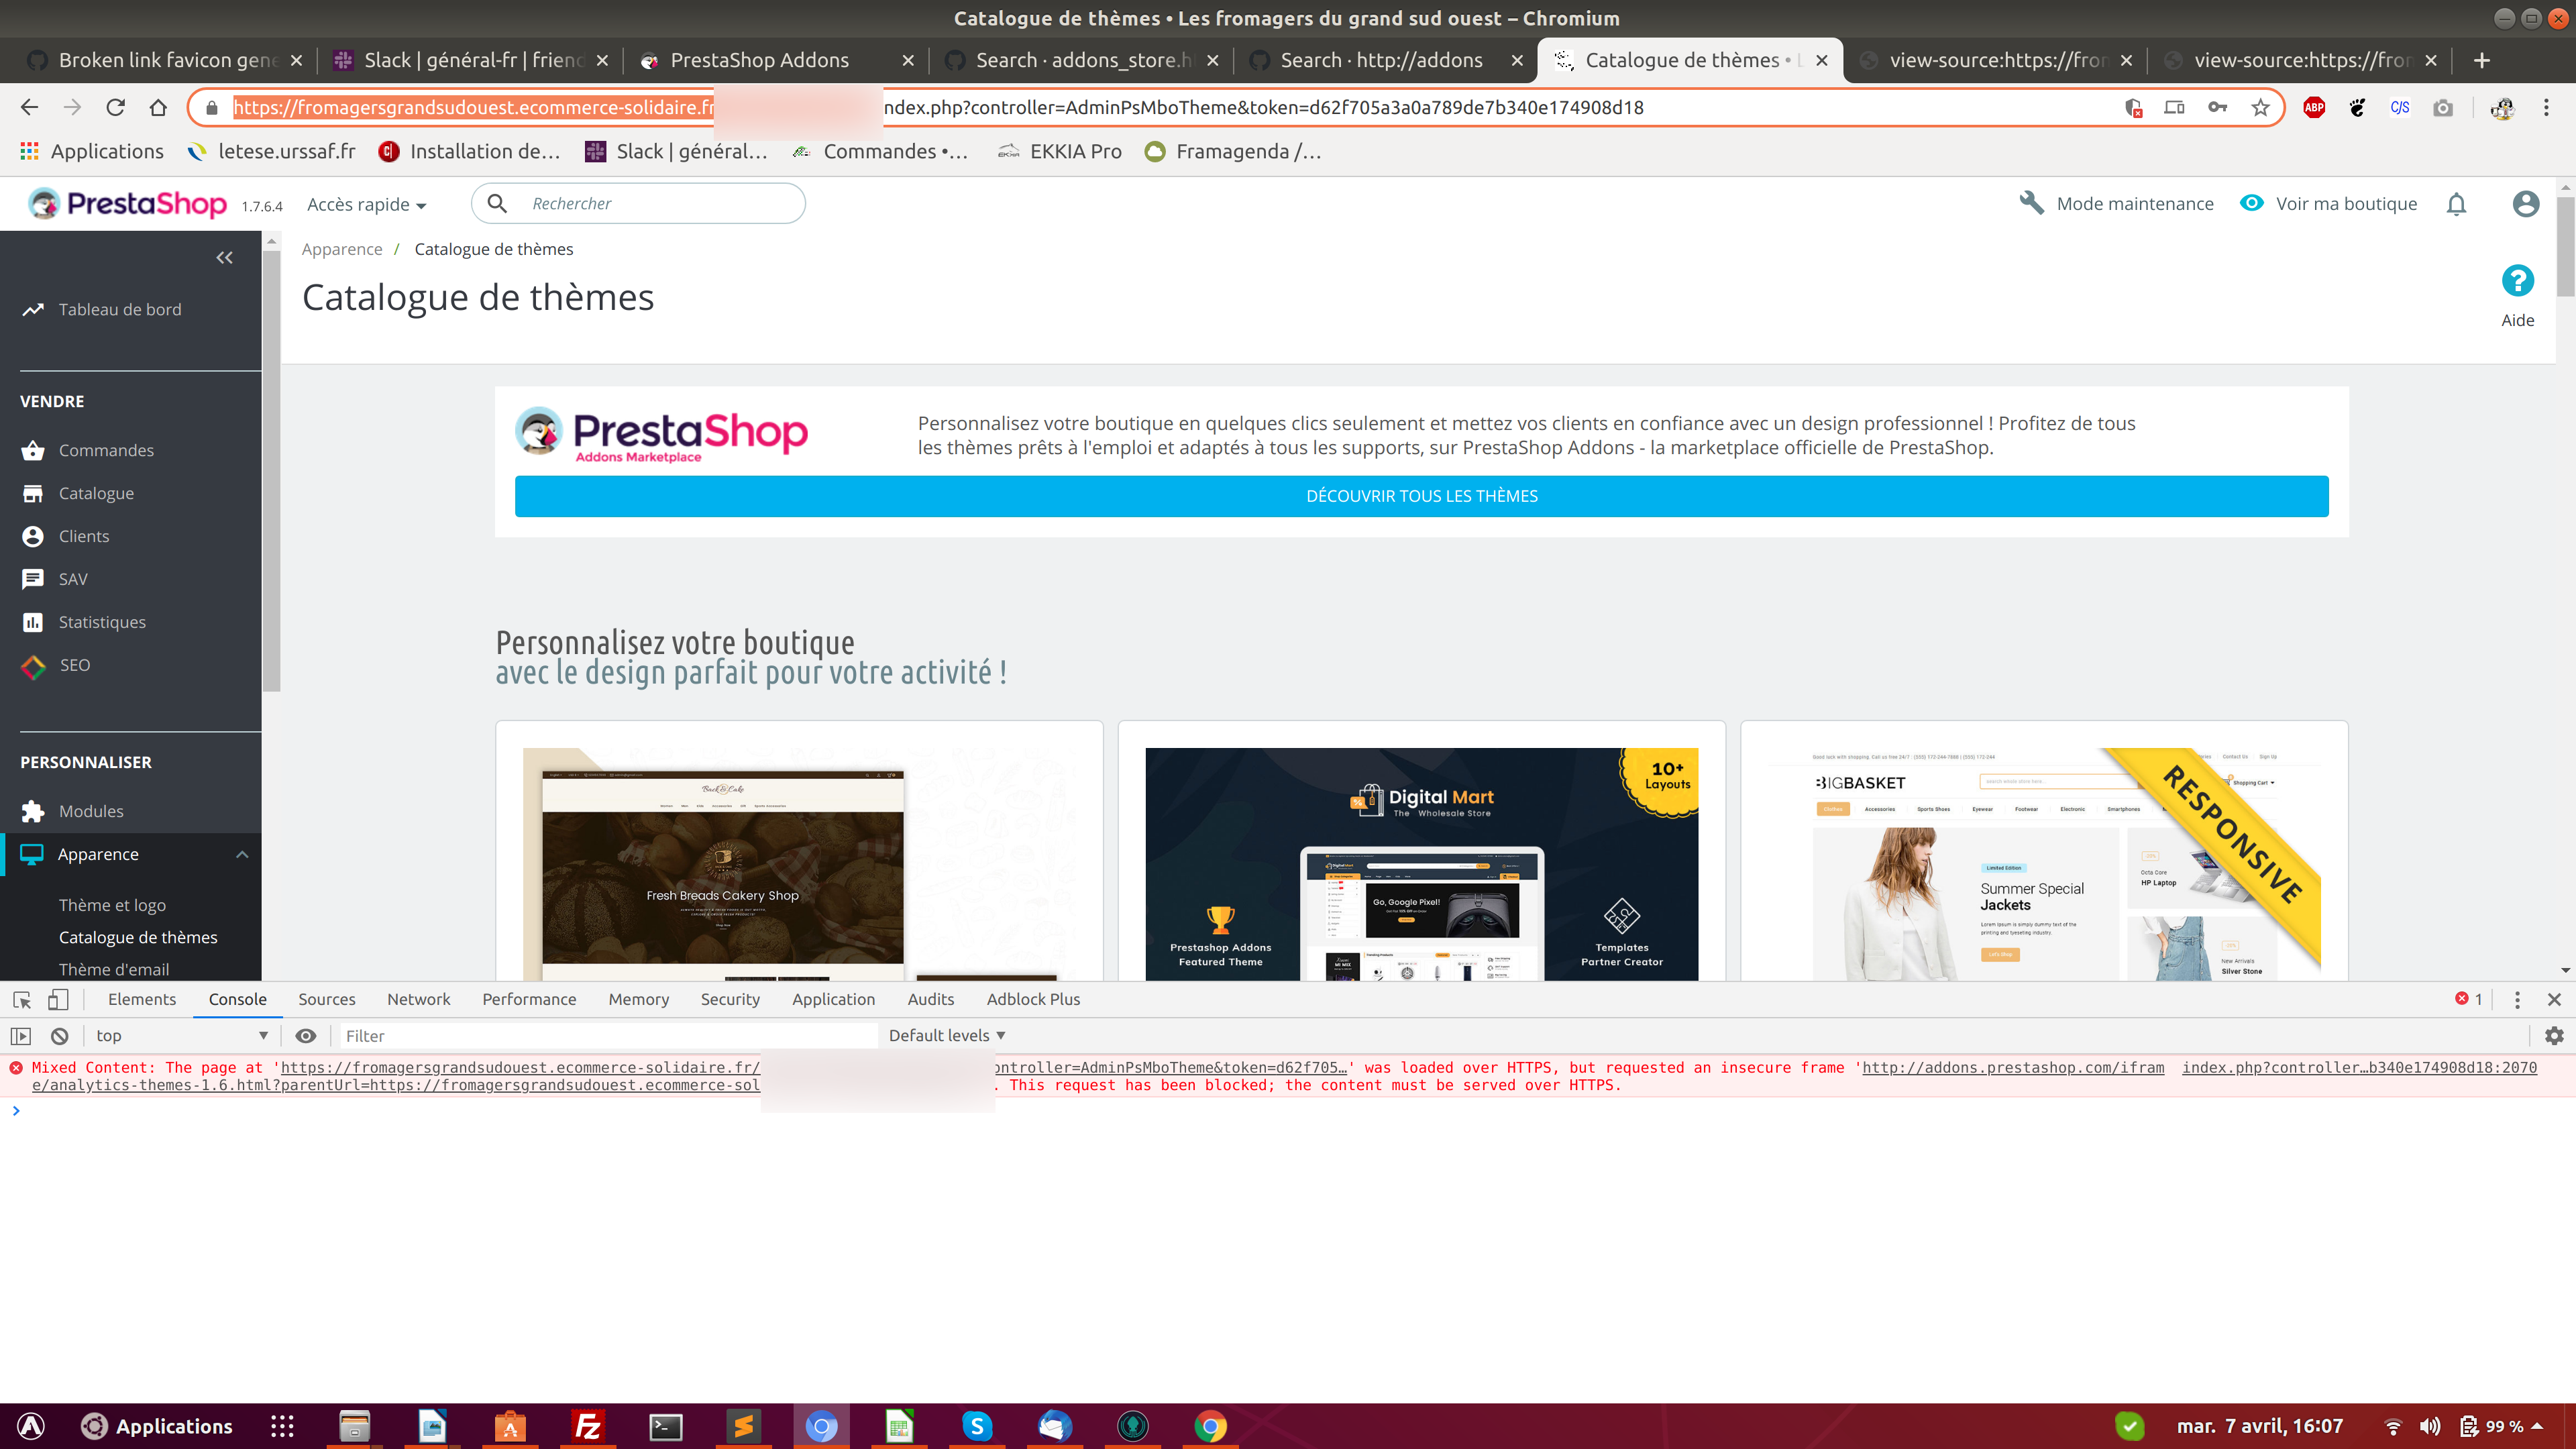Click the account profile icon
Screen dimensions: 2576x1449
point(2524,203)
